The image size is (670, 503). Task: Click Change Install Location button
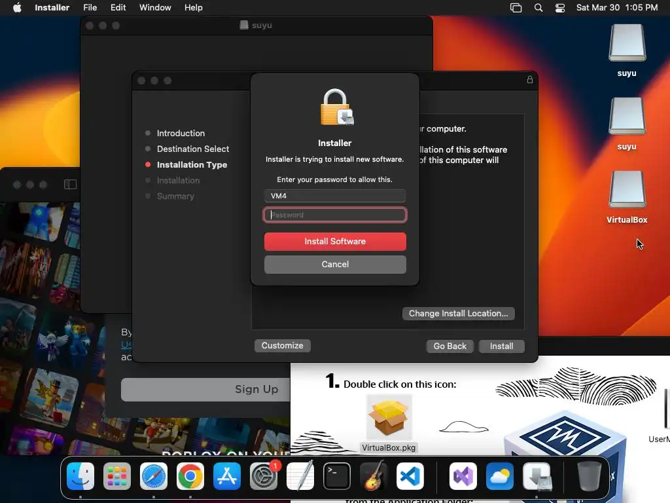pos(459,314)
